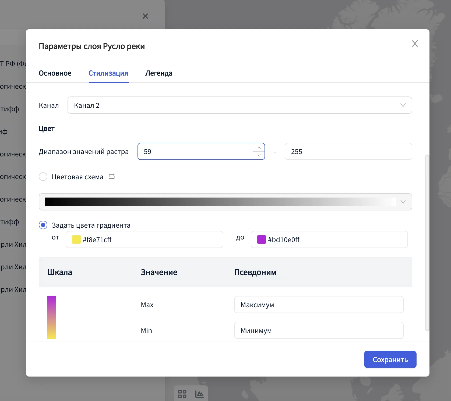Select the Задать цвета градиента radio option

43,225
